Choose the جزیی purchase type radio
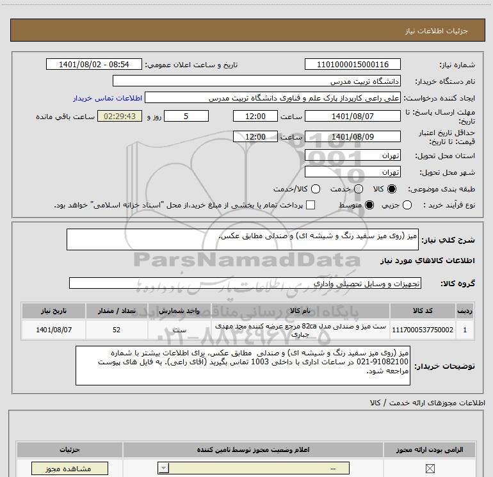 click(x=407, y=205)
